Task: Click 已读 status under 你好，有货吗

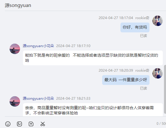Action: tap(144, 36)
